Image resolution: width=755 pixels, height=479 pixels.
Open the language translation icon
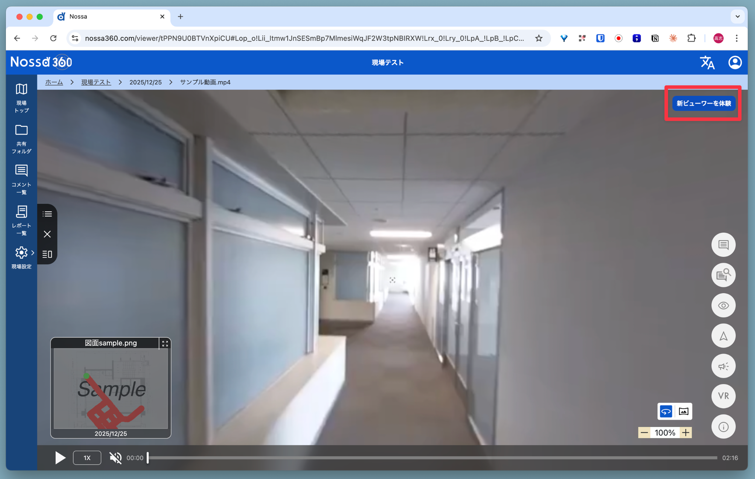click(x=707, y=62)
